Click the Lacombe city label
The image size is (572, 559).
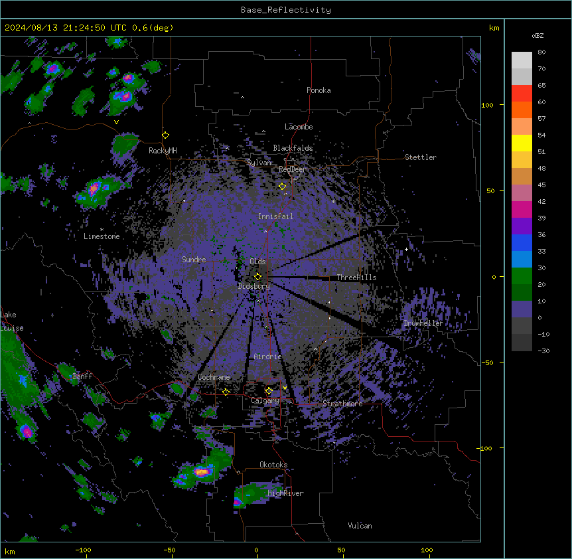tap(299, 127)
